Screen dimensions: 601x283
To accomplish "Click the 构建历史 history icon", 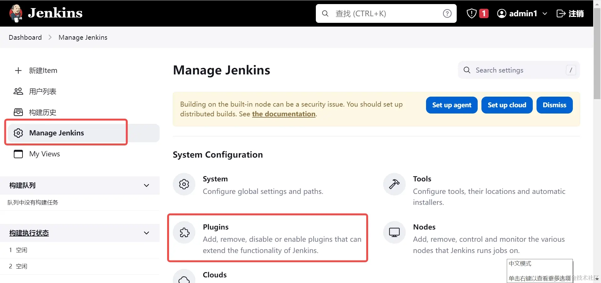I will point(18,112).
